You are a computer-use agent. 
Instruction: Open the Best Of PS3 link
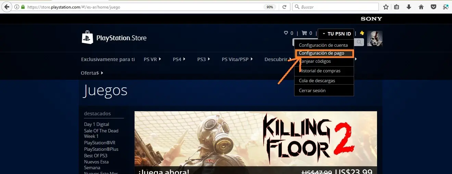96,156
